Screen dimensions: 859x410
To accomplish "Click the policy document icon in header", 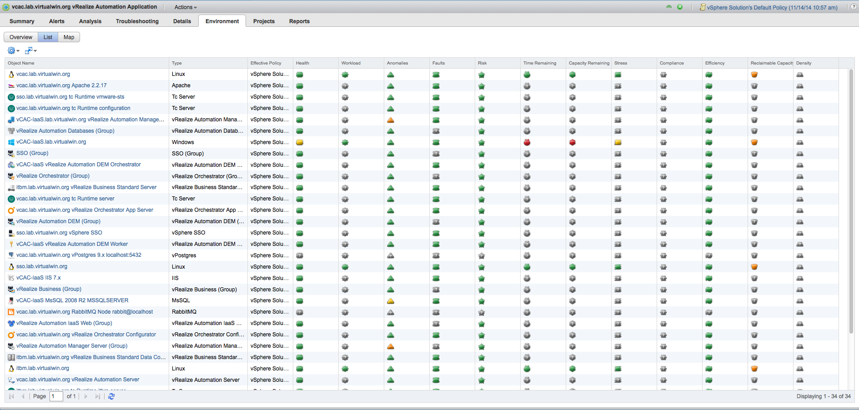I will (703, 7).
